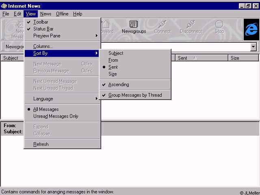Viewport: 260px width, 195px height.
Task: Toggle Ascending sort order
Action: pos(135,84)
